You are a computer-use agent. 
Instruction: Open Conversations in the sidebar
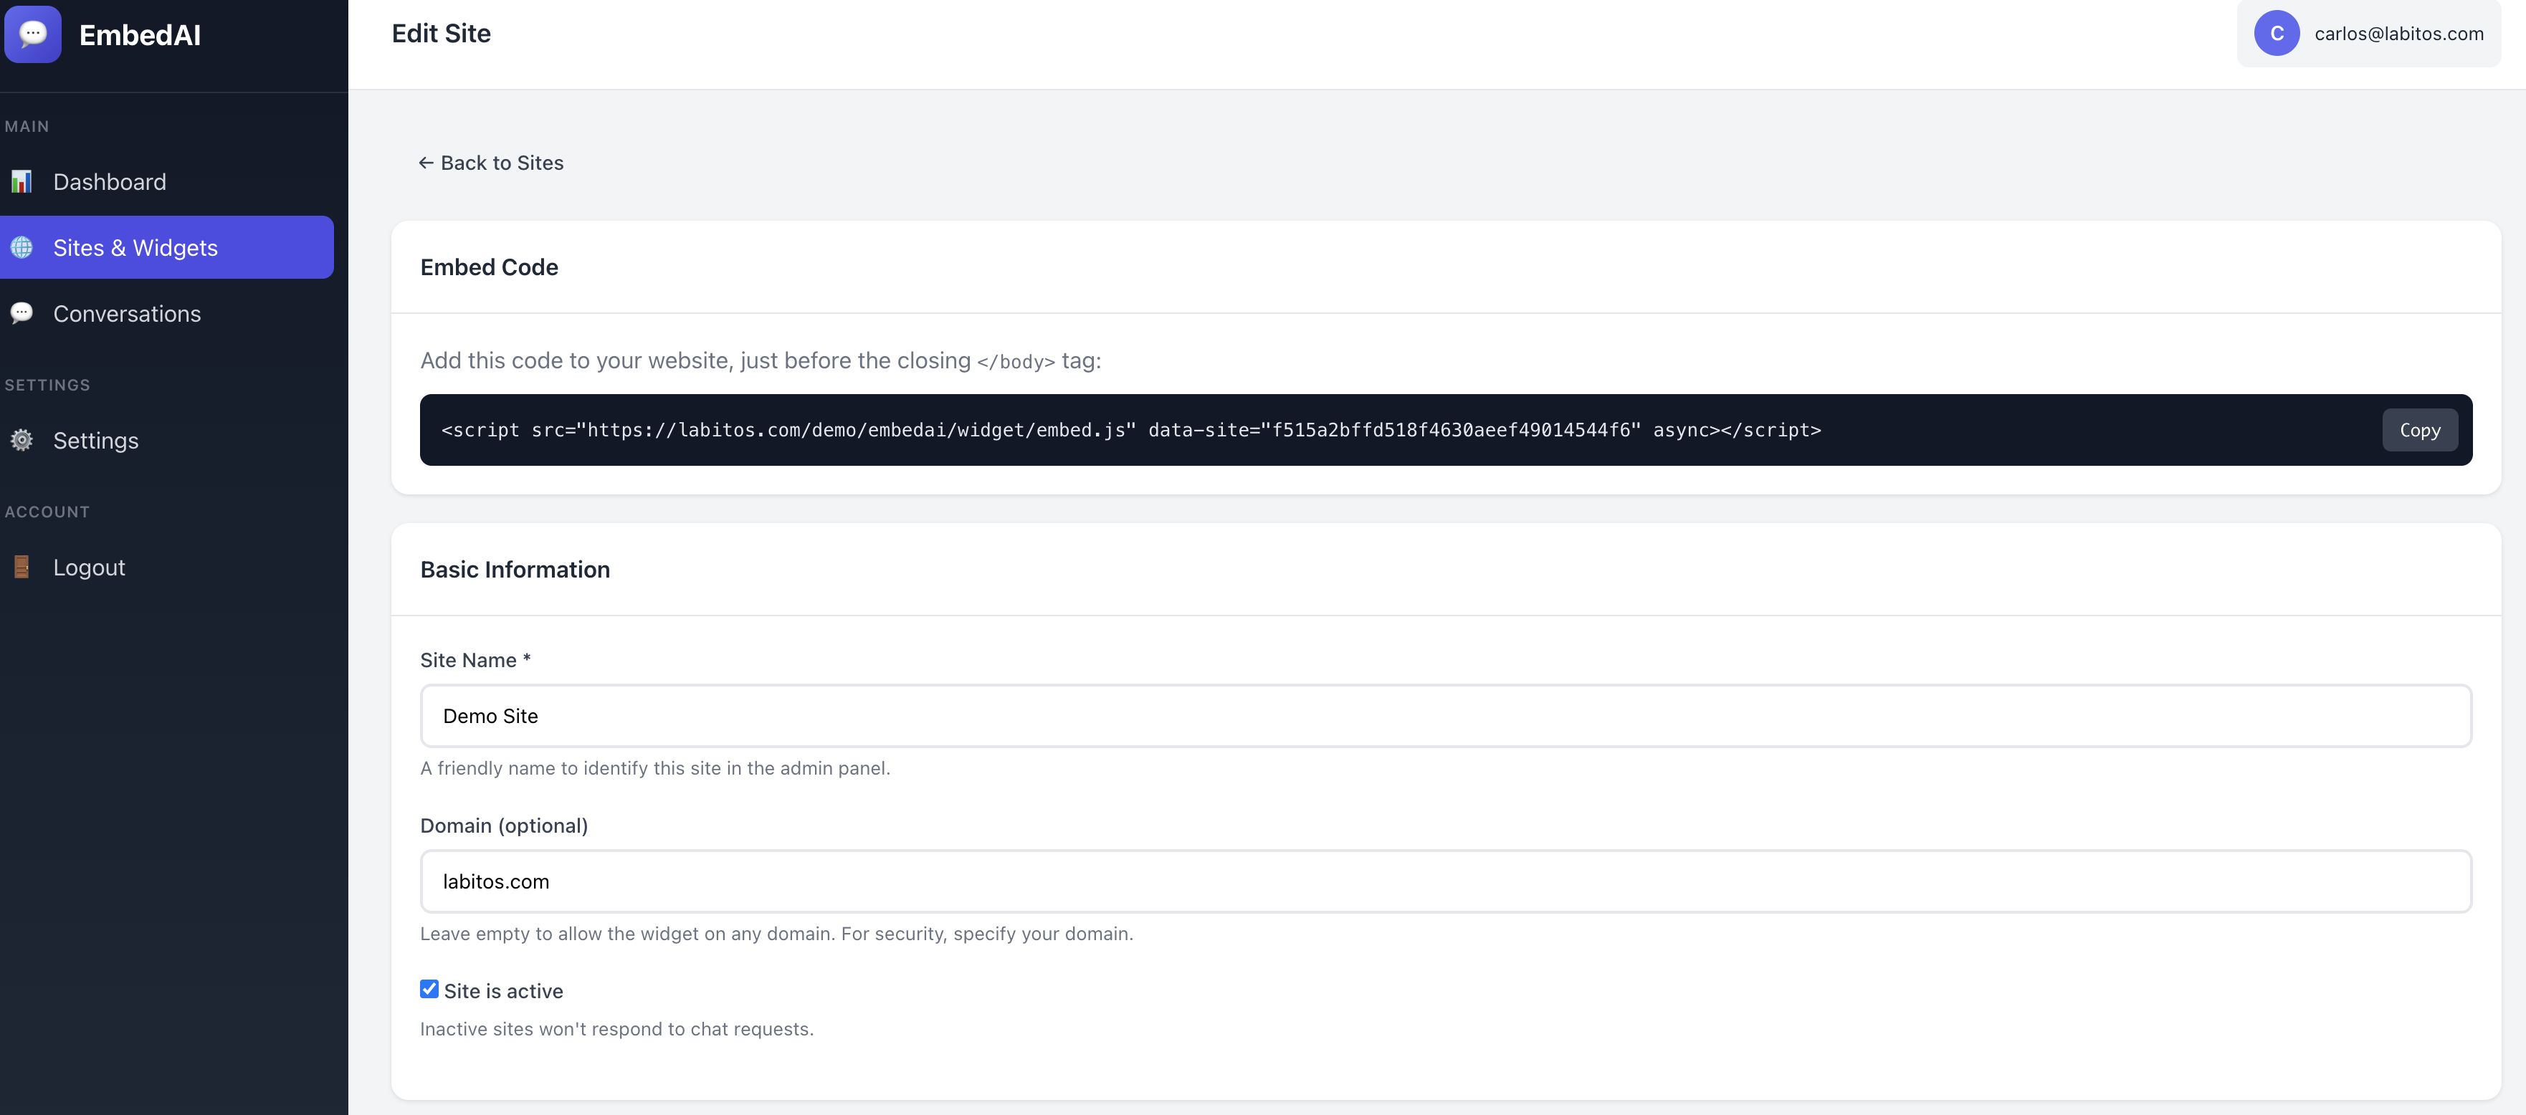tap(126, 313)
